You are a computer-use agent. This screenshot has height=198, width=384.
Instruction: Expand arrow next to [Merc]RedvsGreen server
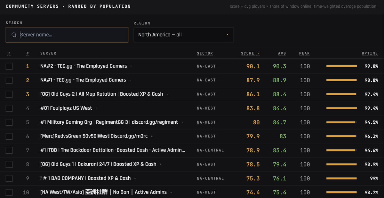[152, 136]
